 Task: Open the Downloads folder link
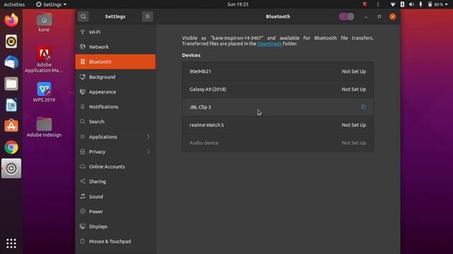(x=269, y=44)
